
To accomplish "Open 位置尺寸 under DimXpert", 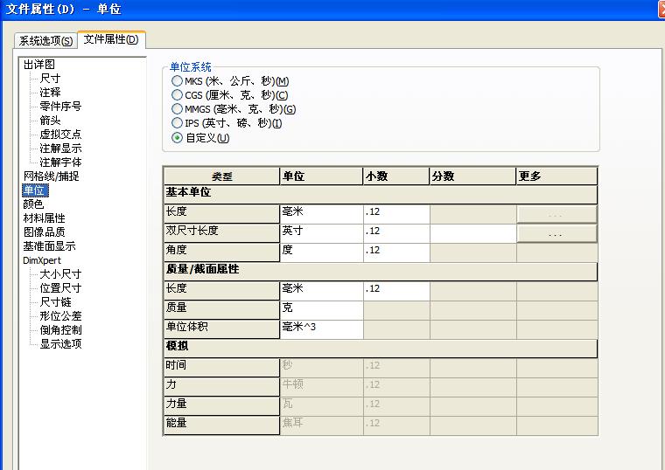I will (x=60, y=288).
